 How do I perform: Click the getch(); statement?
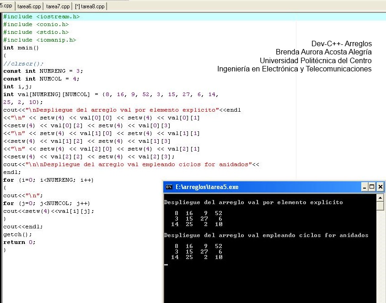tap(17, 234)
